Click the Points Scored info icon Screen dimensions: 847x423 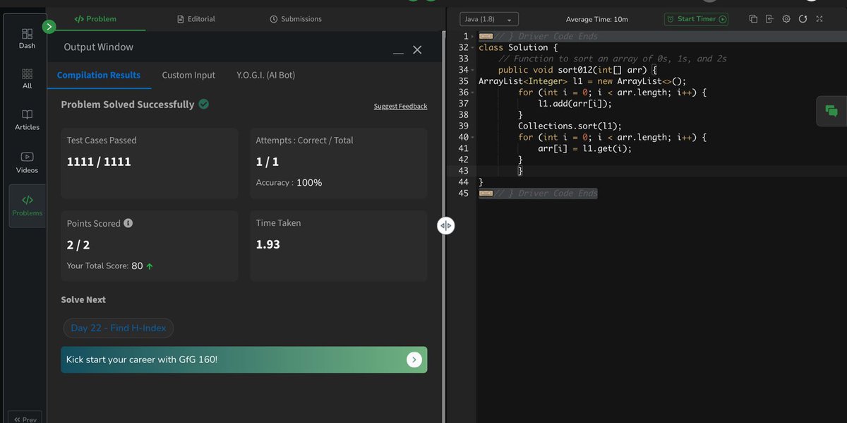[x=128, y=222]
